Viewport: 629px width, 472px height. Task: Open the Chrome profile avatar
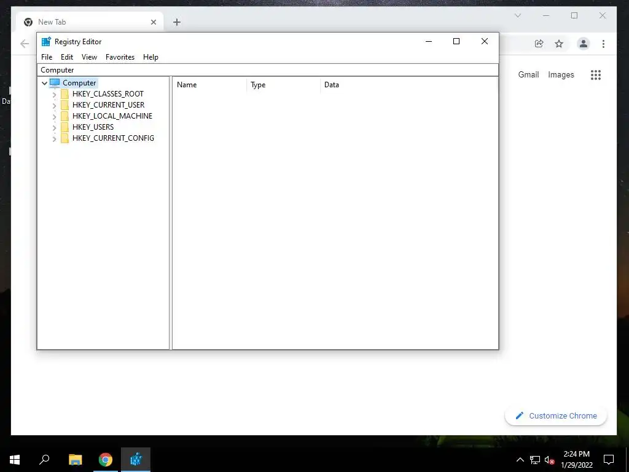point(584,44)
